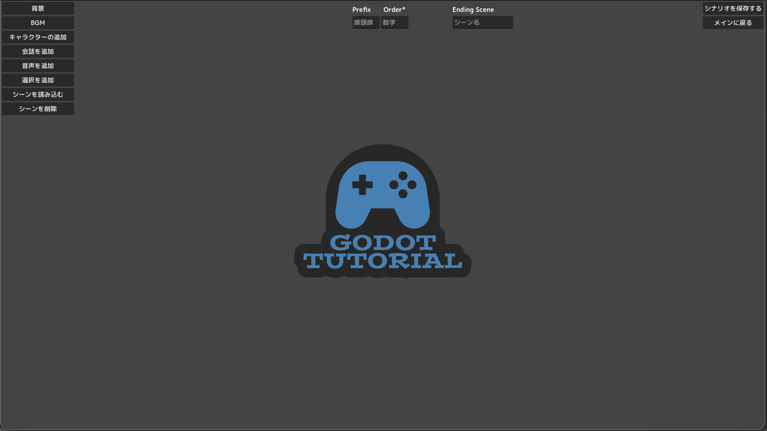The image size is (767, 431).
Task: Click the 背景 button
Action: point(38,8)
